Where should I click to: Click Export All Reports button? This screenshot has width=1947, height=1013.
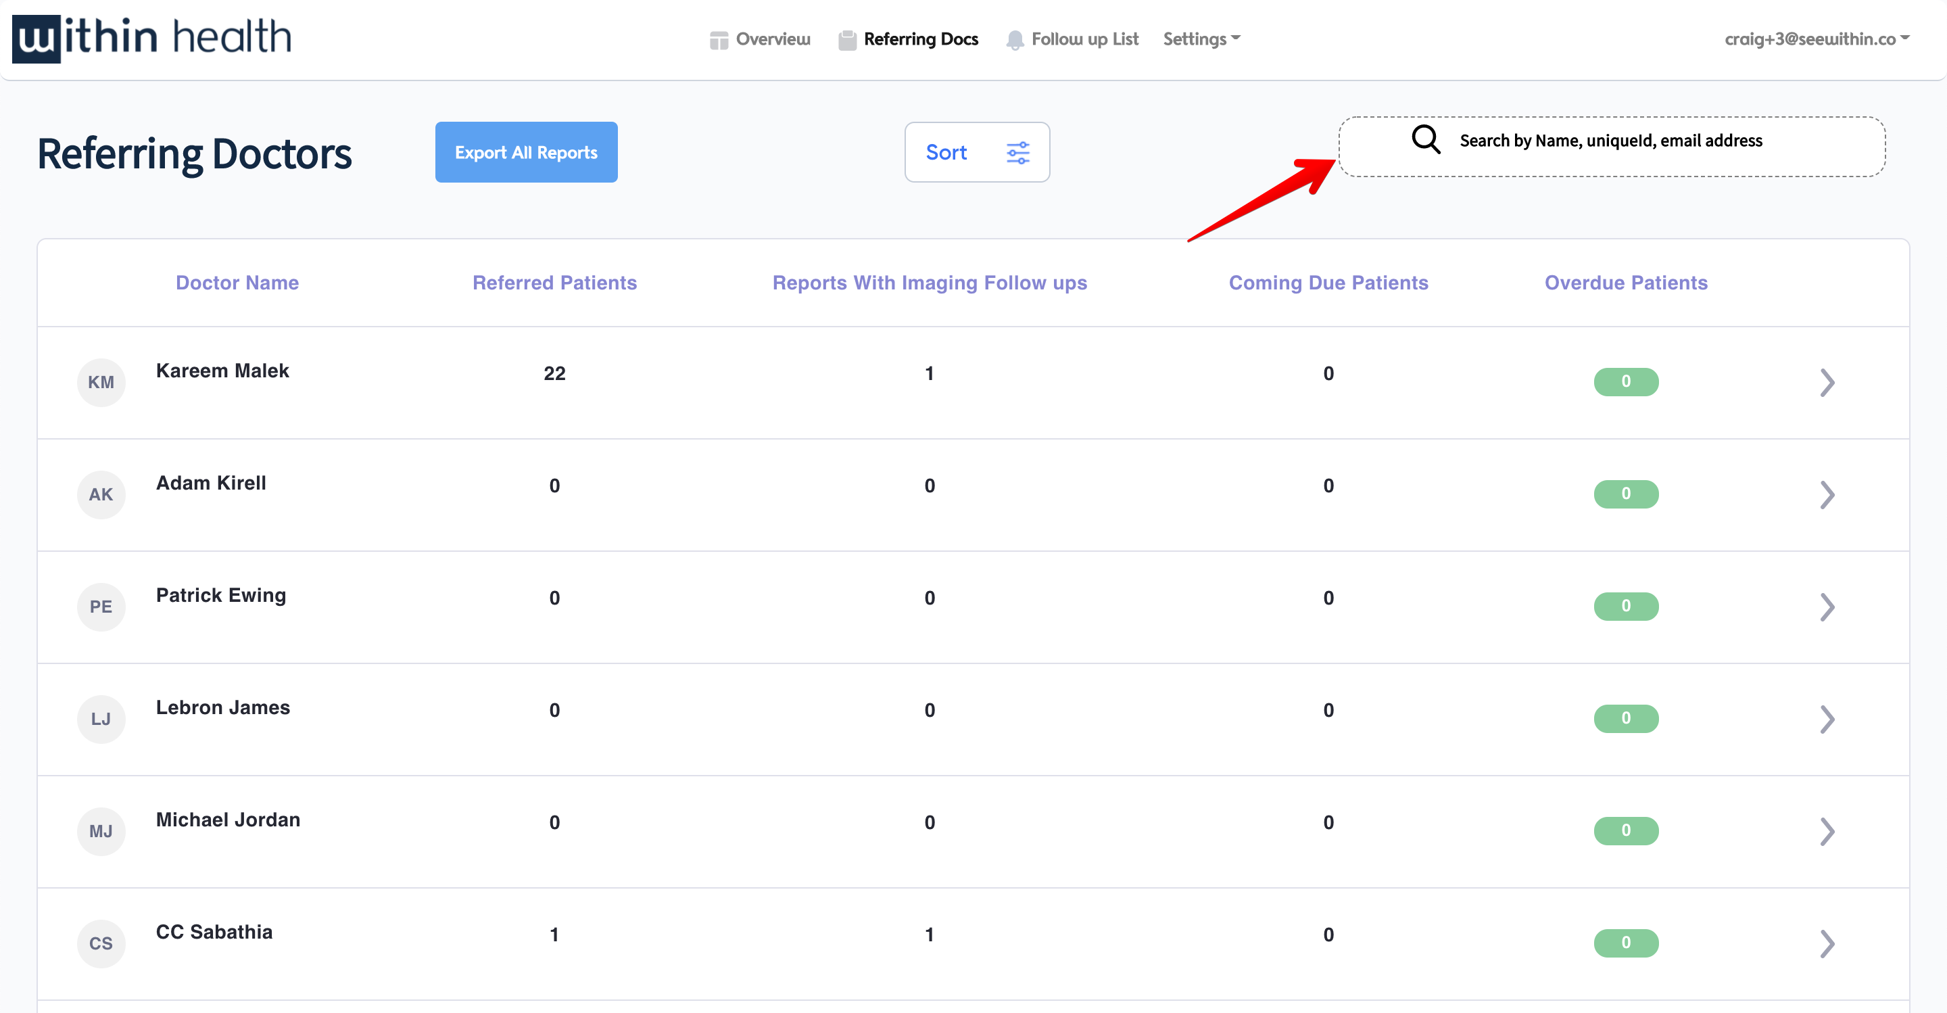526,152
